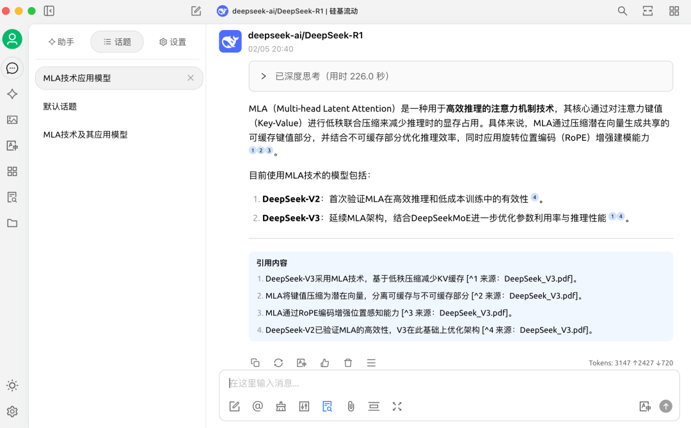Open the message more-options menu icon
This screenshot has width=691, height=428.
click(x=371, y=363)
